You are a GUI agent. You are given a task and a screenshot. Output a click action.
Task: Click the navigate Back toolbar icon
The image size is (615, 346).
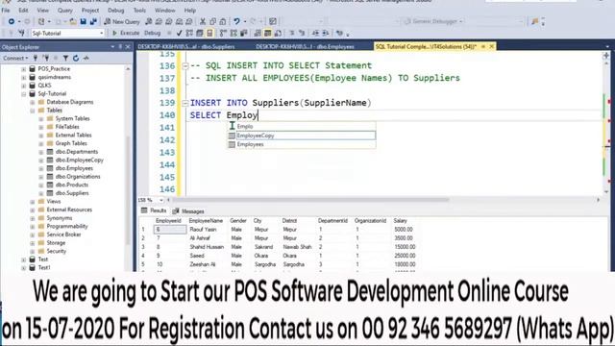coord(11,21)
